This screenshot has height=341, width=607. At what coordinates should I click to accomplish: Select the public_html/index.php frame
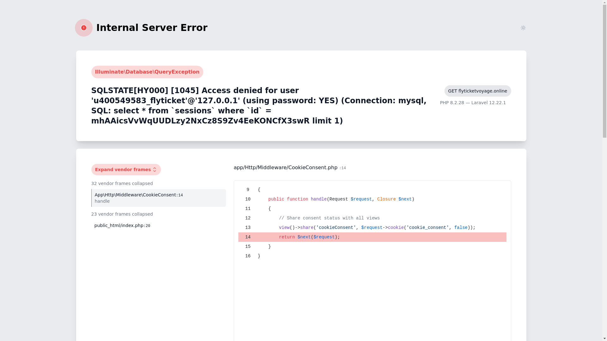click(122, 225)
